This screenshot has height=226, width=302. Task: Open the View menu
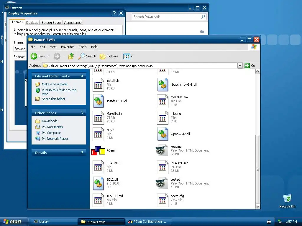[x=53, y=47]
